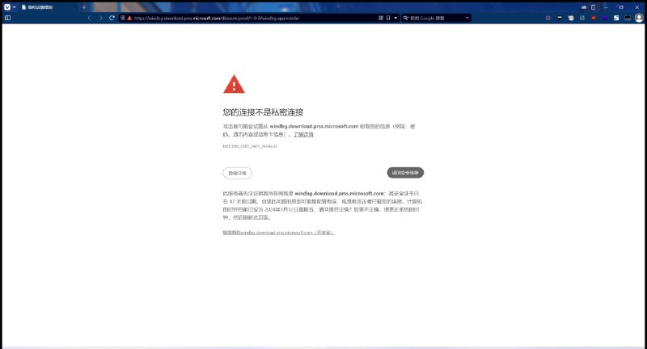Image resolution: width=647 pixels, height=349 pixels.
Task: Open the green square extension icon
Action: click(582, 18)
